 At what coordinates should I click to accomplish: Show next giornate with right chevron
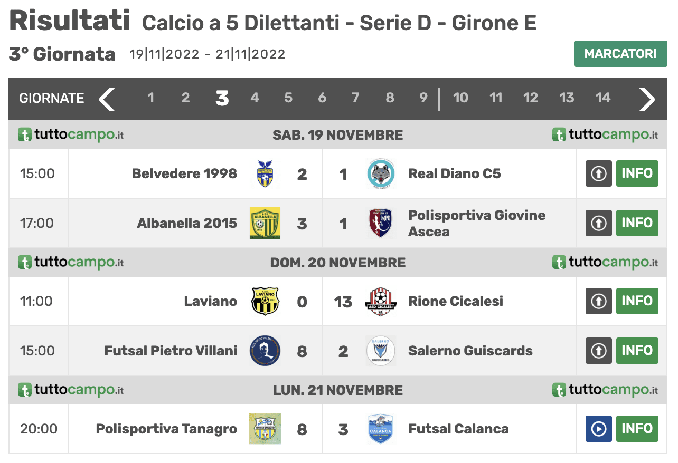click(647, 99)
